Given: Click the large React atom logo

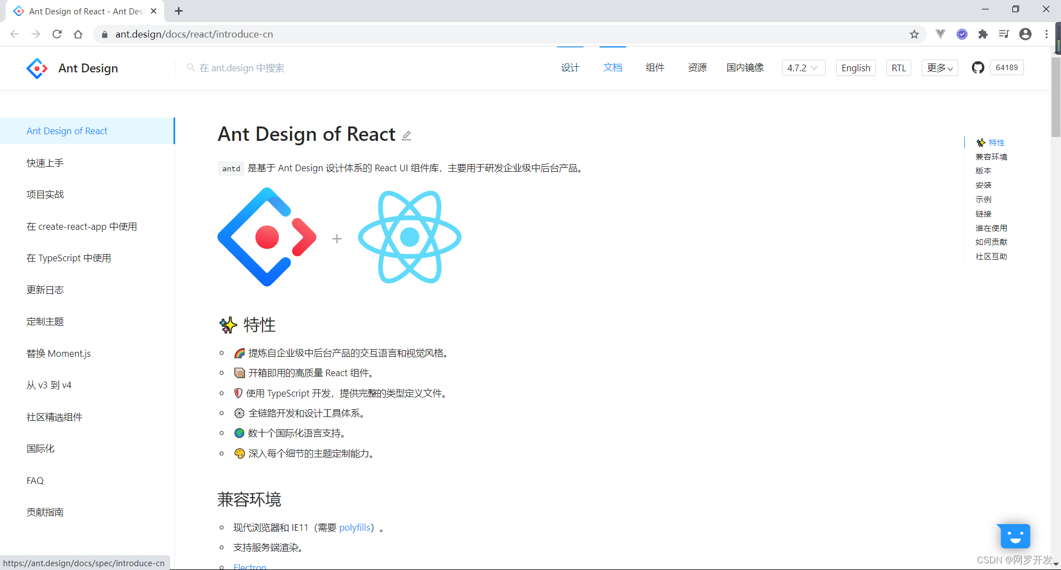Looking at the screenshot, I should tap(409, 237).
